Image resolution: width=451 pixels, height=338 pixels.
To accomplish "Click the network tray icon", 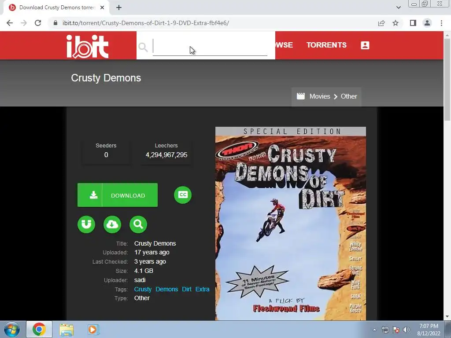I will tap(385, 330).
